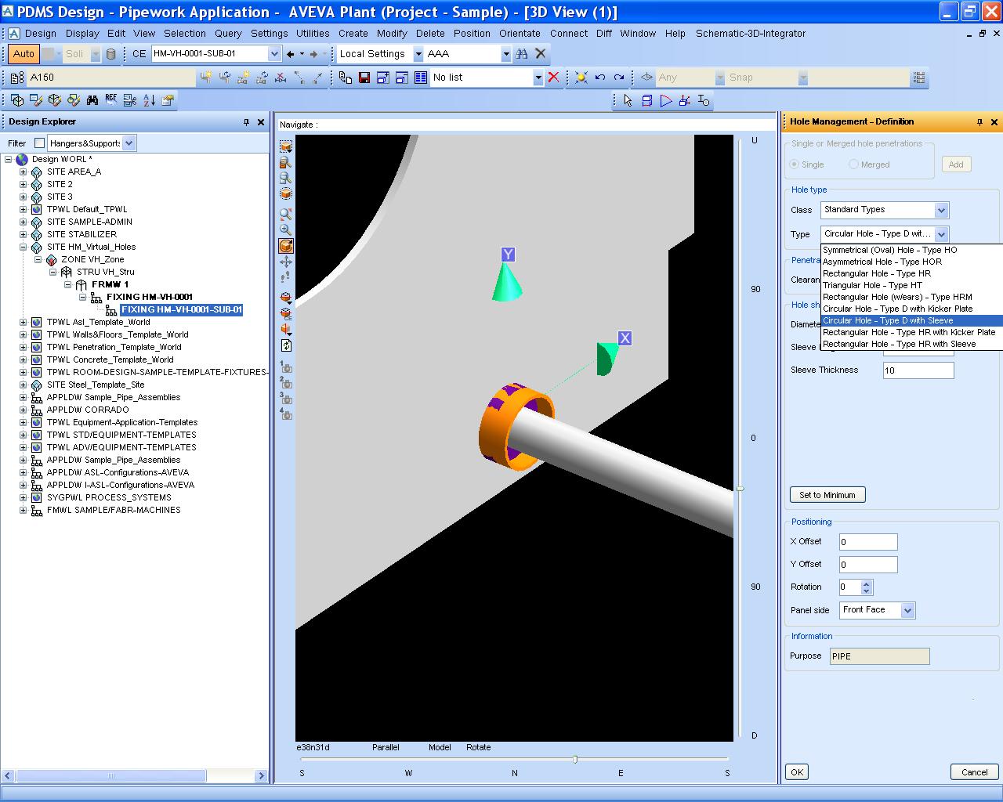This screenshot has width=1003, height=802.
Task: Open the HM-VH-0001-SUB-01 CE dropdown
Action: tap(274, 54)
